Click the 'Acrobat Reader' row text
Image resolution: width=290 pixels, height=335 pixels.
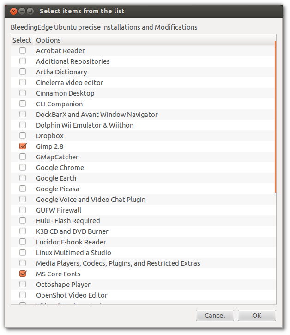click(60, 51)
